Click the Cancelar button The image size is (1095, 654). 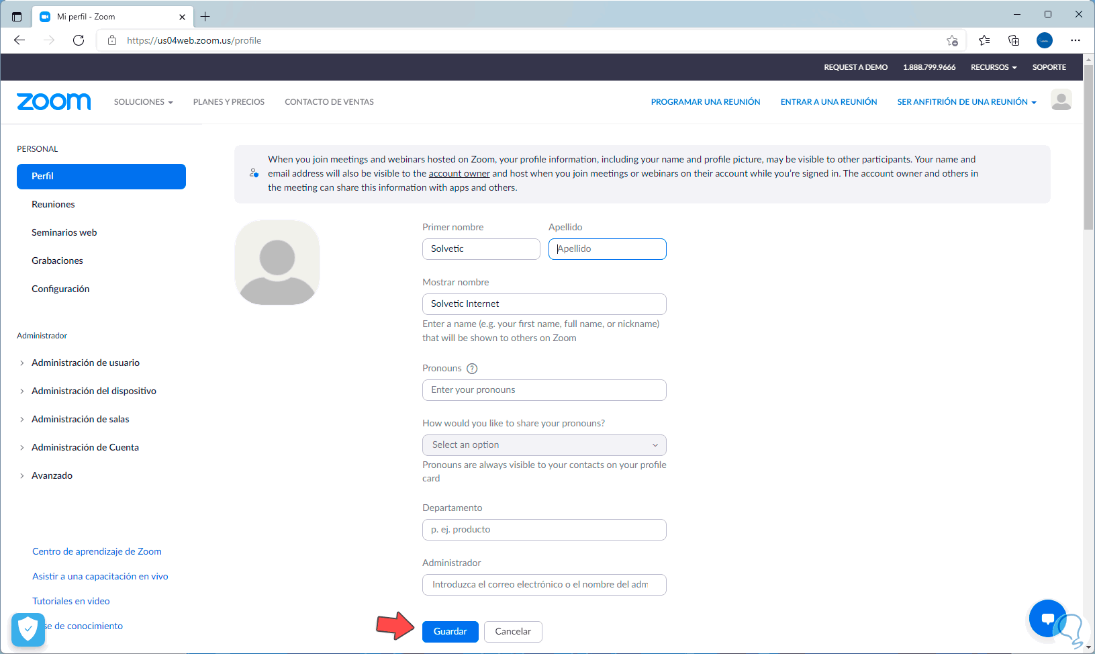point(513,632)
